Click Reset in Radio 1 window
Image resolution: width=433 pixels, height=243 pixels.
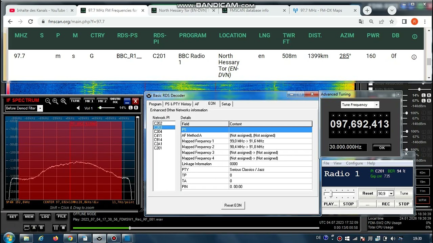368,193
